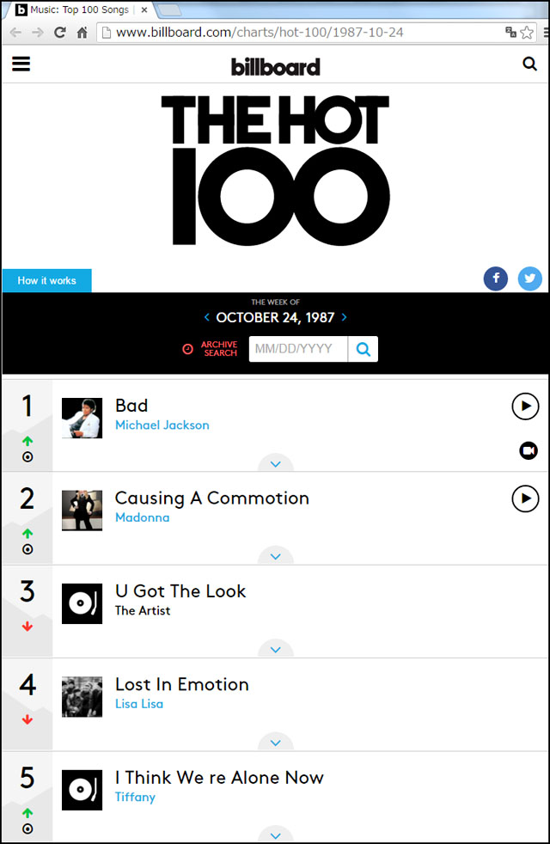Click the MM/DD/YYYY archive date field
The width and height of the screenshot is (550, 844).
point(298,349)
